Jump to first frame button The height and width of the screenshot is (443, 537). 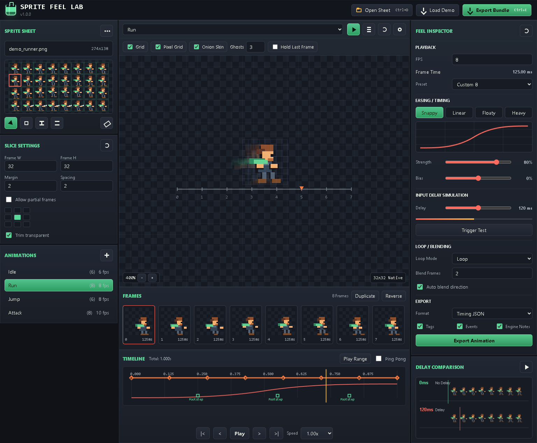tap(203, 434)
